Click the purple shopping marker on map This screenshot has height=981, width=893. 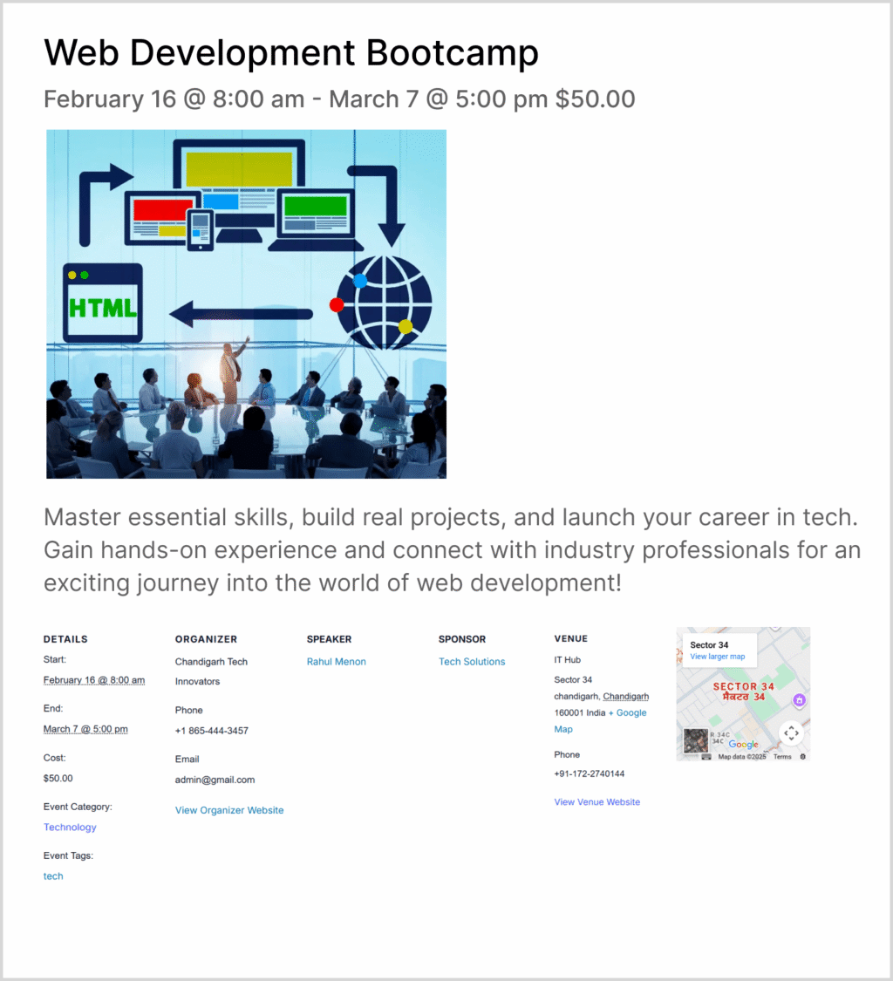pyautogui.click(x=798, y=700)
